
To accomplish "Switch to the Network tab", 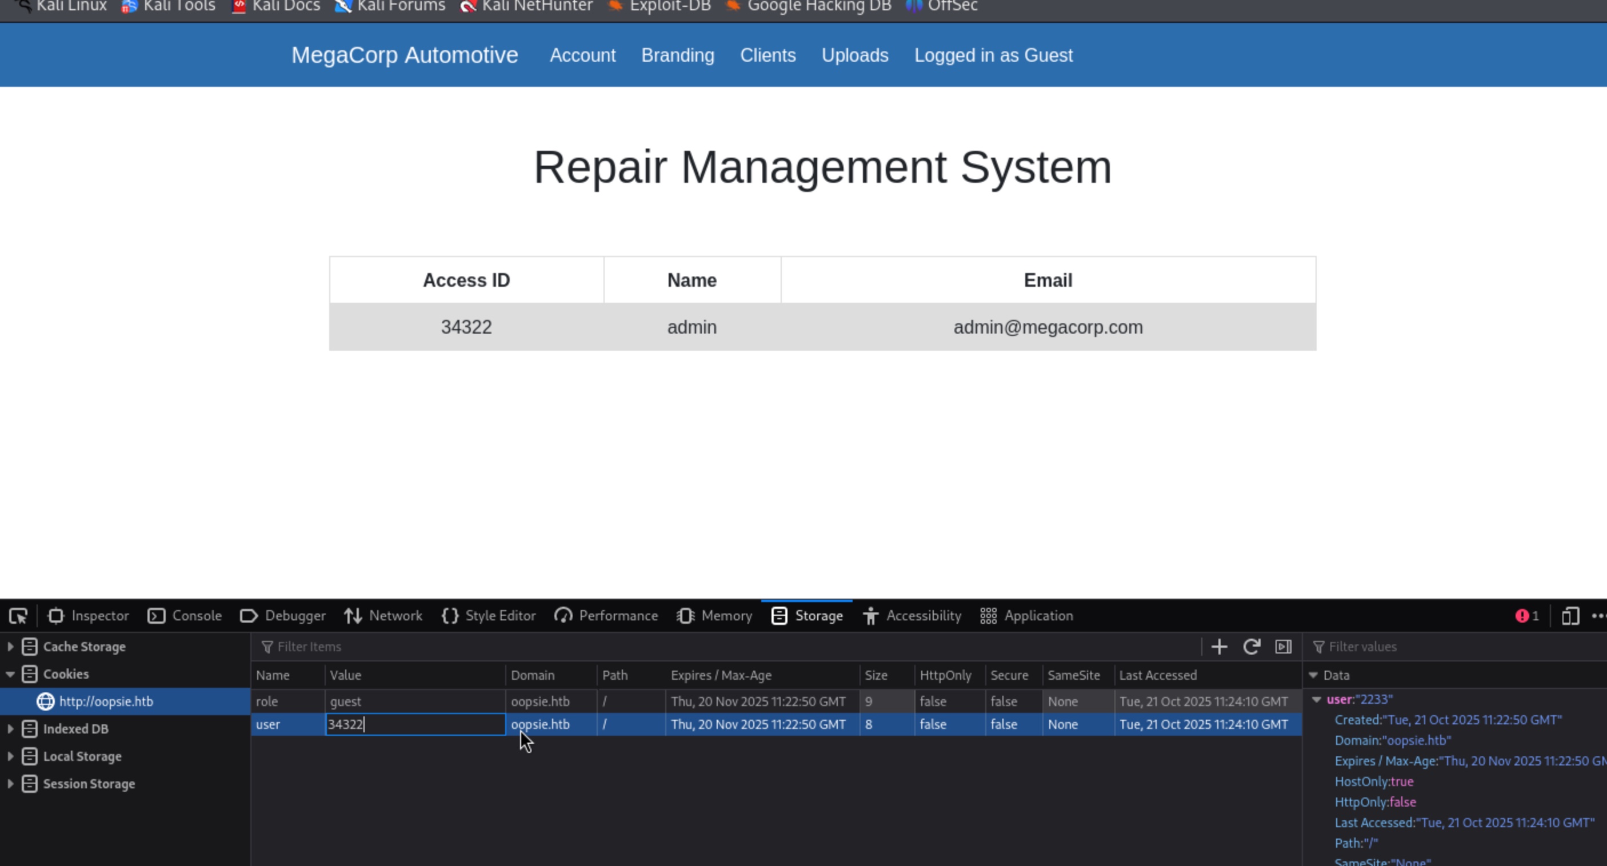I will (383, 616).
